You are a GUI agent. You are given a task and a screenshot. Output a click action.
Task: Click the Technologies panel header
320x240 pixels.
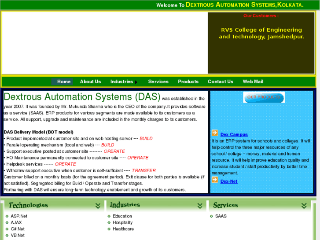click(54, 206)
